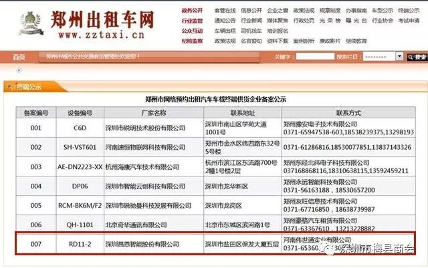Open the 规章制度 link
Viewport: 428px width, 268px height.
(x=330, y=11)
